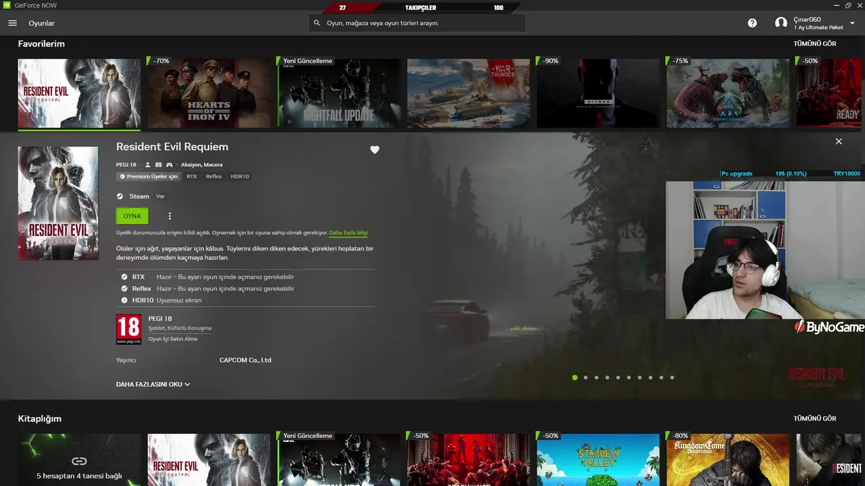Select Resident Evil Requiem tile in Favorilerim
Image resolution: width=865 pixels, height=486 pixels.
[x=79, y=93]
